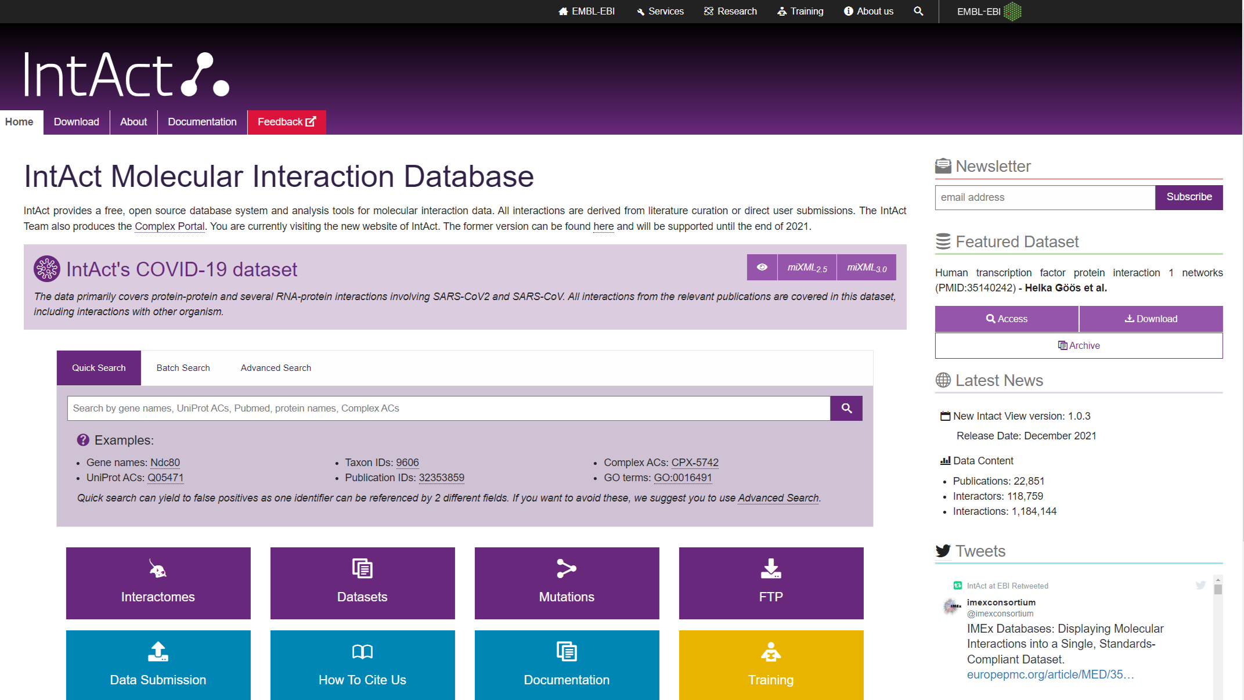Switch to the Batch Search tab
Screen dimensions: 1244x700
183,368
